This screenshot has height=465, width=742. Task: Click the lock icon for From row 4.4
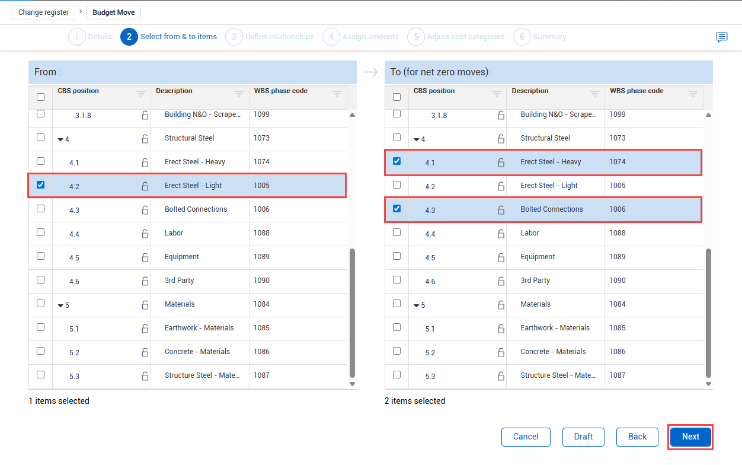coord(145,234)
